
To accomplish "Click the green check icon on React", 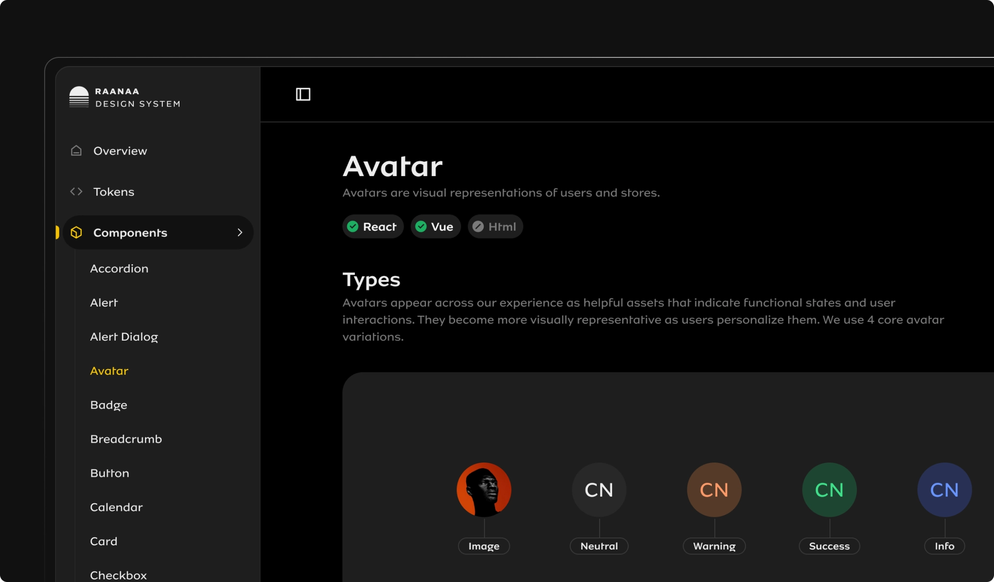I will [x=353, y=226].
